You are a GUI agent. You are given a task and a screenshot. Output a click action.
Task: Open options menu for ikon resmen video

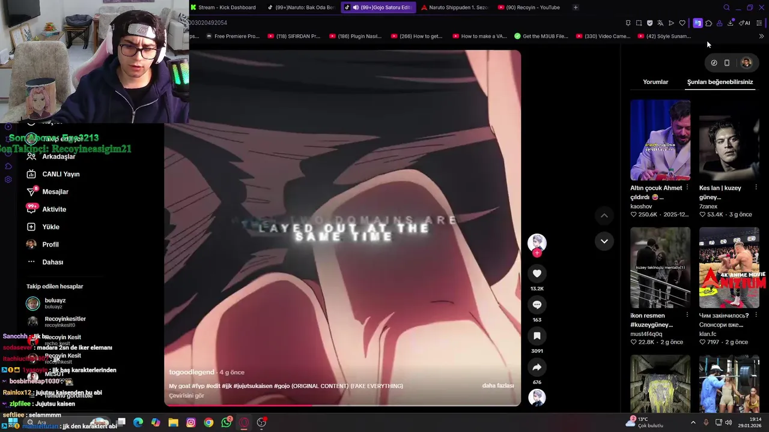click(687, 315)
